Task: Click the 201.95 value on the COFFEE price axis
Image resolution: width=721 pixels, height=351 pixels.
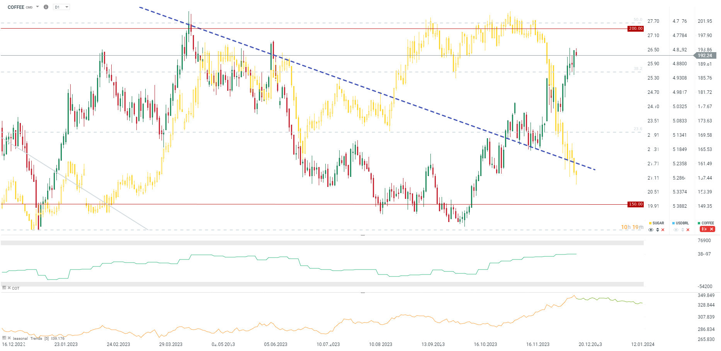Action: [705, 21]
